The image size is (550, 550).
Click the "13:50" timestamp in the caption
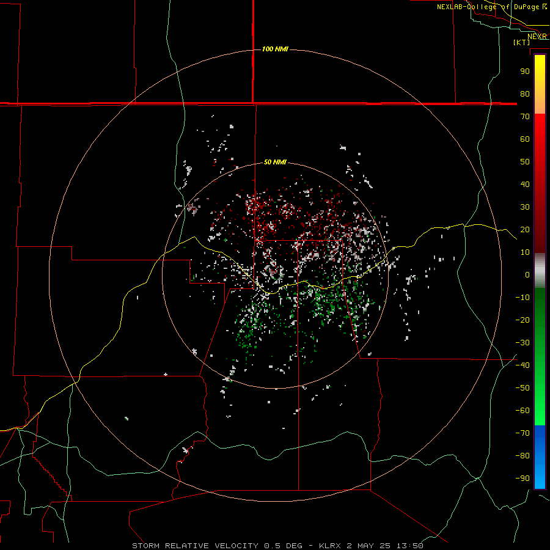pos(410,546)
